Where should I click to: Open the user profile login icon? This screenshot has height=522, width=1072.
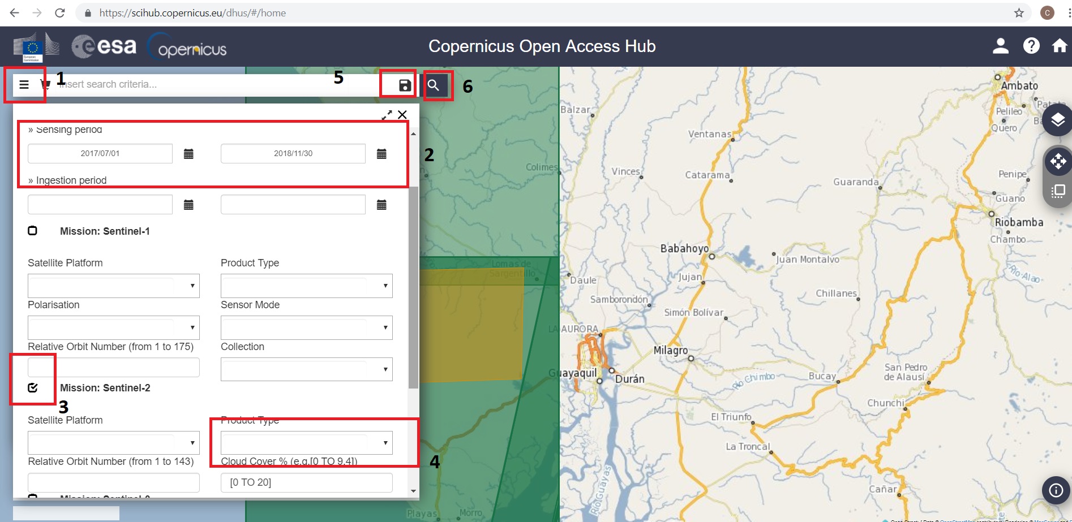1000,46
